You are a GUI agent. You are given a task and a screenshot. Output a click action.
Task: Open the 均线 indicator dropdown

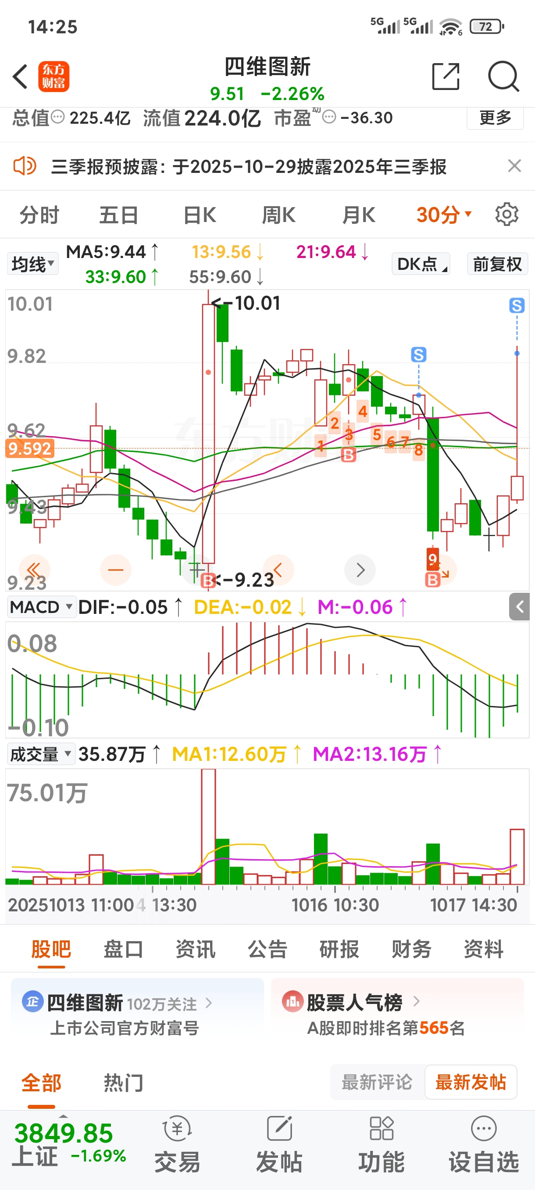coord(33,264)
